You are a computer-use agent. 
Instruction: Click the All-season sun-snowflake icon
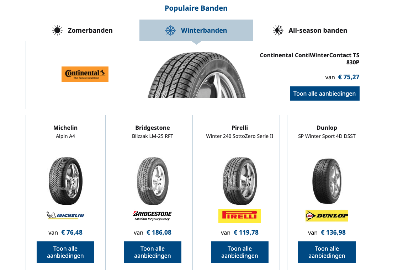(x=278, y=31)
